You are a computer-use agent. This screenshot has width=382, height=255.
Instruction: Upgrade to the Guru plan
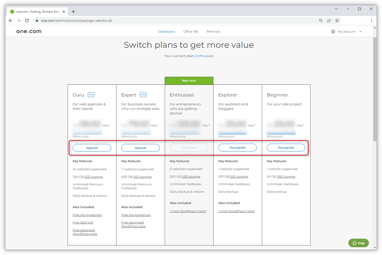[92, 148]
